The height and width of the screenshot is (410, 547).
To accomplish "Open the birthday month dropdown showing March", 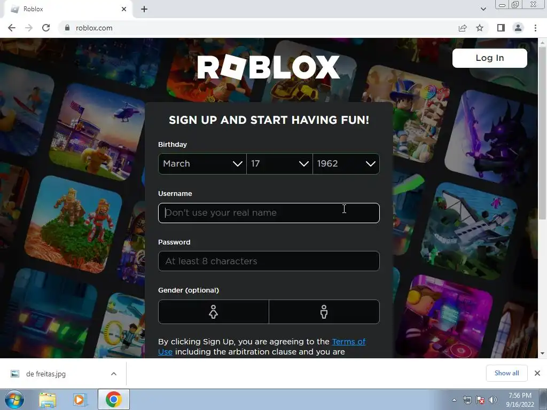I will (x=202, y=163).
